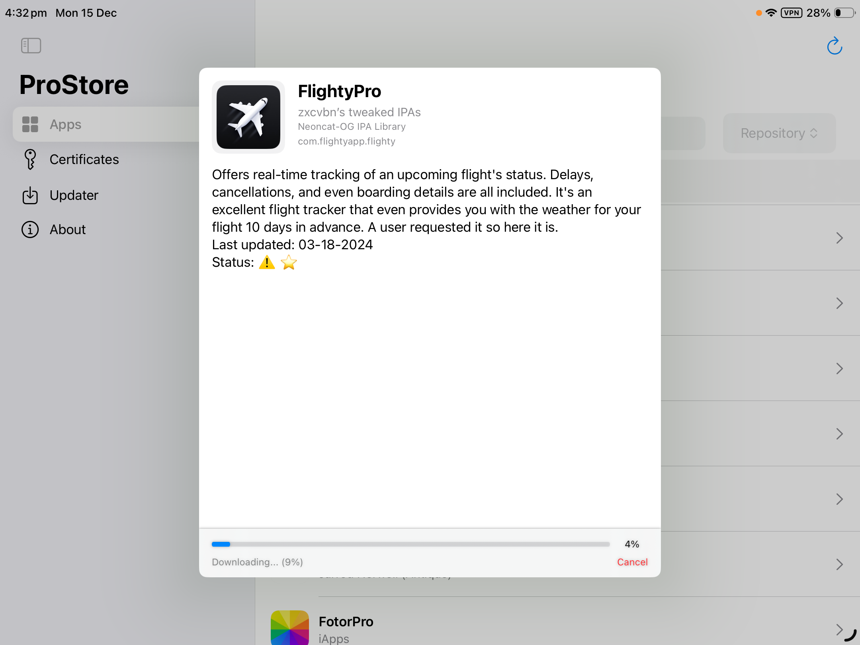
Task: Click the Apps grid icon
Action: coord(30,124)
